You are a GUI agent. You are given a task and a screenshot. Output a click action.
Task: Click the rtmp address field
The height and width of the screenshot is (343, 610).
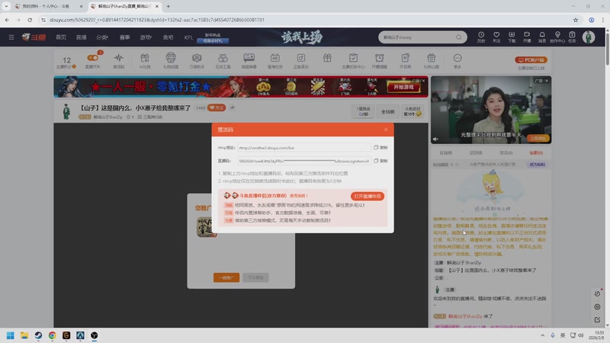[303, 148]
